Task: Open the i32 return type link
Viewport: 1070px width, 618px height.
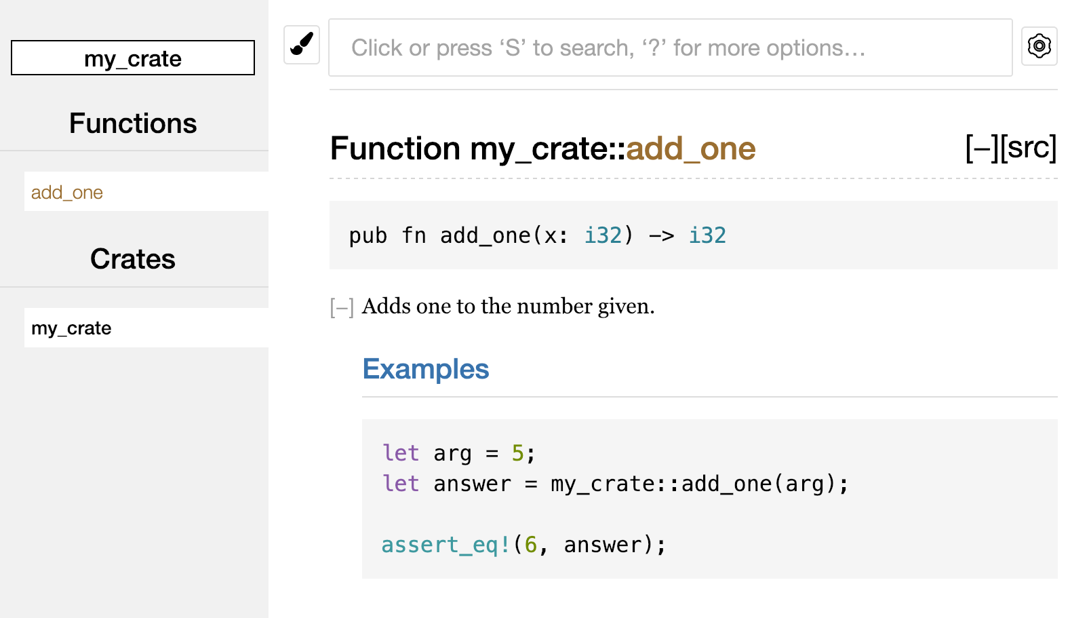Action: (x=707, y=235)
